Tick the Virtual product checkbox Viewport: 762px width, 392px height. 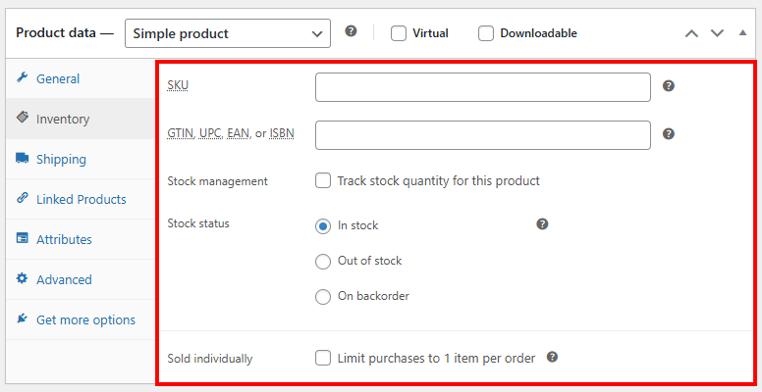pos(399,33)
